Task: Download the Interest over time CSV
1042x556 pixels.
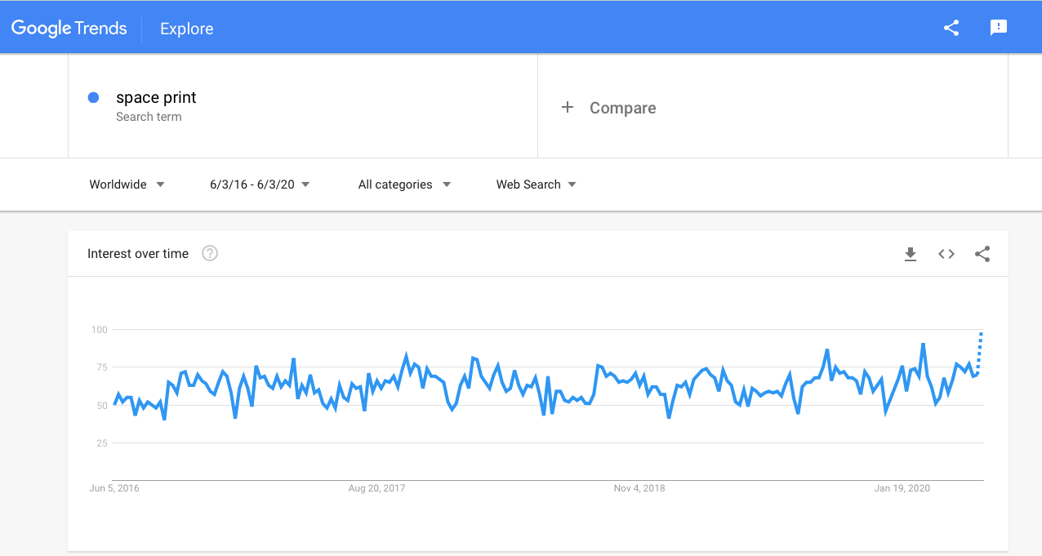Action: coord(911,254)
